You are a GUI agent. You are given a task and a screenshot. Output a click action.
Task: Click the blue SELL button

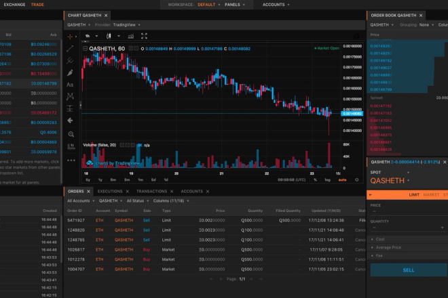[x=409, y=270]
